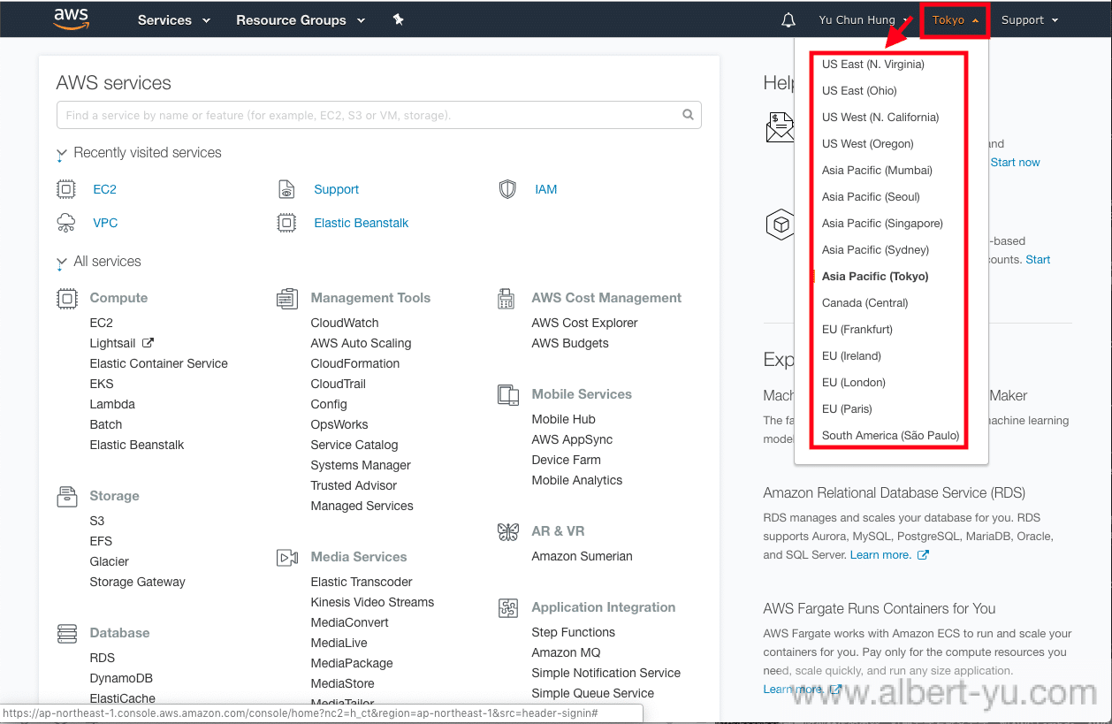Open the Services dropdown menu
Viewport: 1112px width, 724px height.
(x=173, y=20)
